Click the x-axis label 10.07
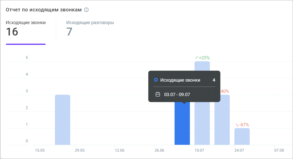This screenshot has width=293, height=159. click(199, 150)
